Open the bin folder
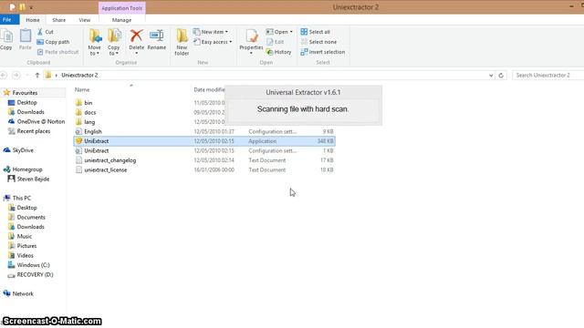The width and height of the screenshot is (584, 328). [89, 103]
